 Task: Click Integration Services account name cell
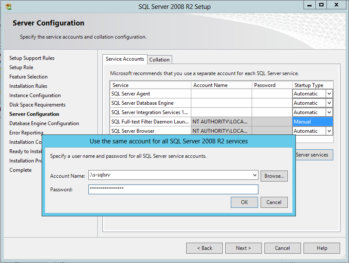pos(221,112)
